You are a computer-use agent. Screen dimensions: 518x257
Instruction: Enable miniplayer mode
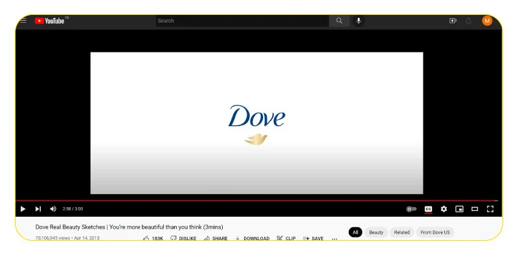(x=459, y=209)
